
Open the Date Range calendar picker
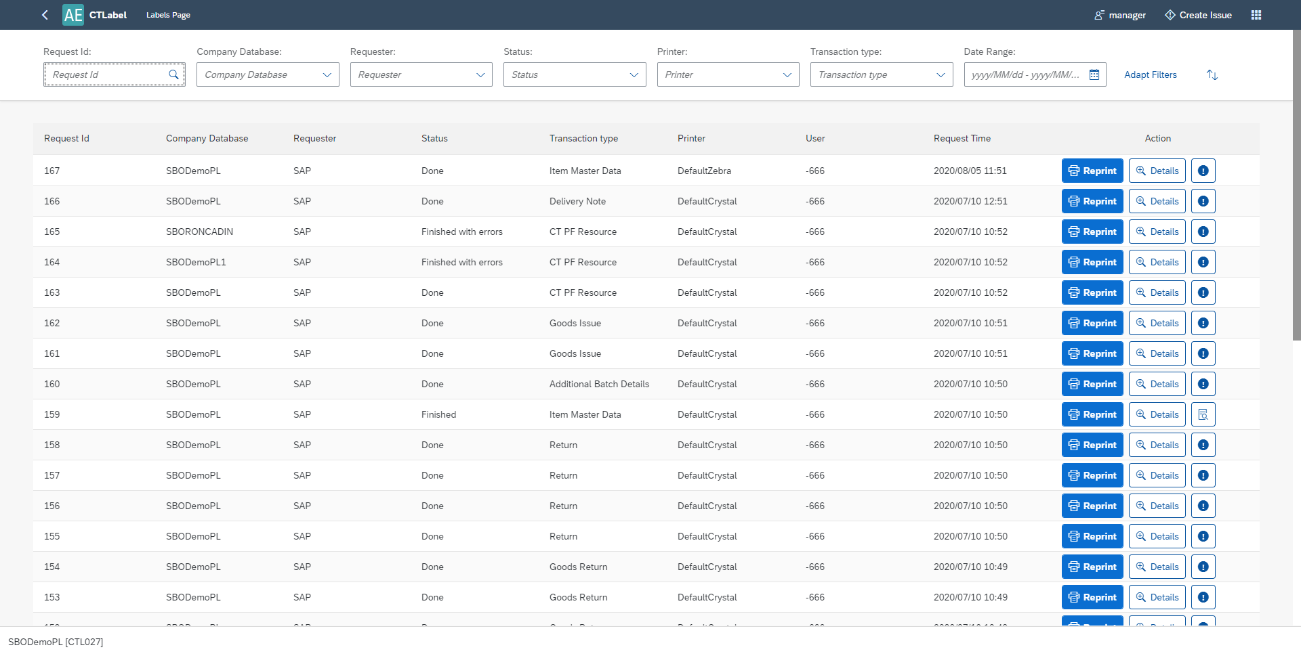(1094, 74)
